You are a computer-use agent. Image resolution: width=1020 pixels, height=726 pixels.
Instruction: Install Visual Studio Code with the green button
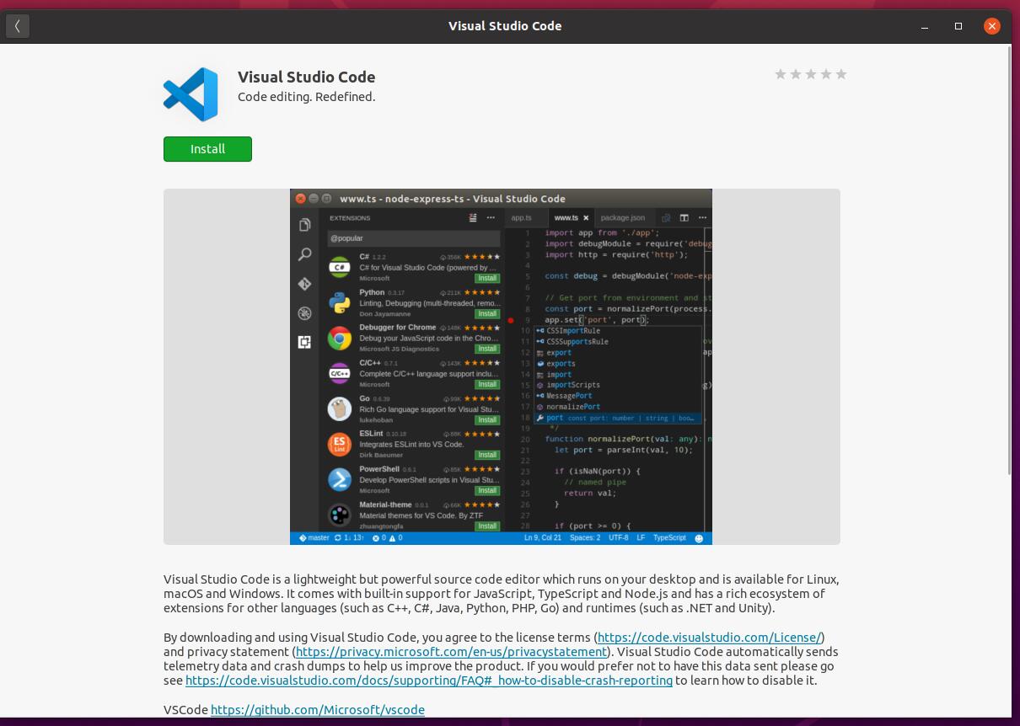point(207,149)
